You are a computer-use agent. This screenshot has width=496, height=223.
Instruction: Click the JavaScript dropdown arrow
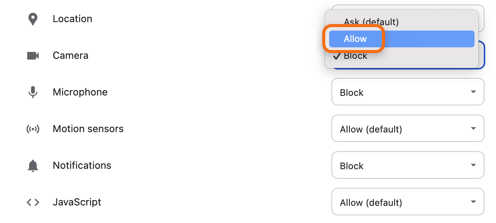click(473, 202)
